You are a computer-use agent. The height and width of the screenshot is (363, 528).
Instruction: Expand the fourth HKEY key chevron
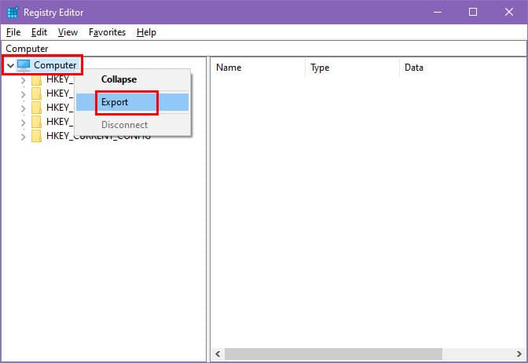23,123
